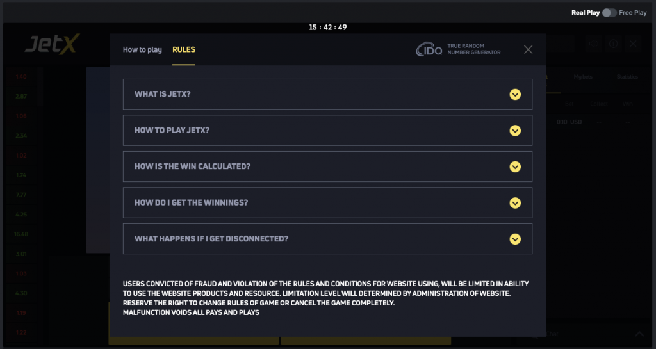Click the Chat label
Viewport: 656px width, 349px height.
pyautogui.click(x=552, y=334)
